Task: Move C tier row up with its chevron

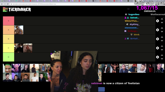Action: tap(162, 46)
